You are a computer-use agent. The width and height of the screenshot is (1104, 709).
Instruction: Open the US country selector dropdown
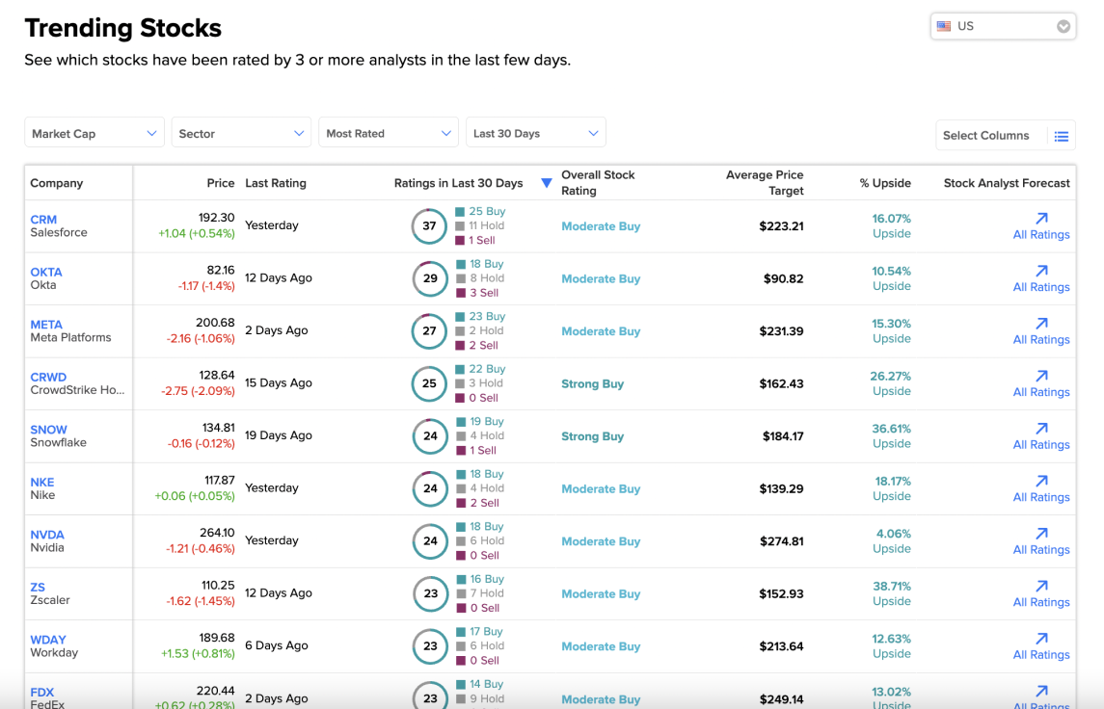click(1003, 27)
